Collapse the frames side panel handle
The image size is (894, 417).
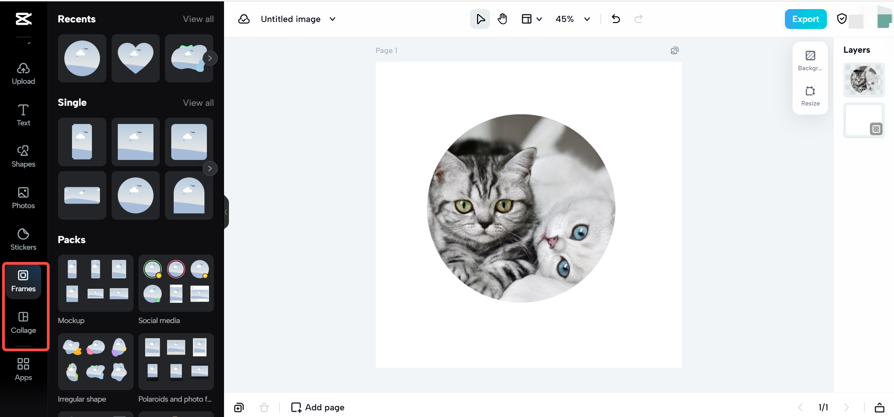click(226, 212)
